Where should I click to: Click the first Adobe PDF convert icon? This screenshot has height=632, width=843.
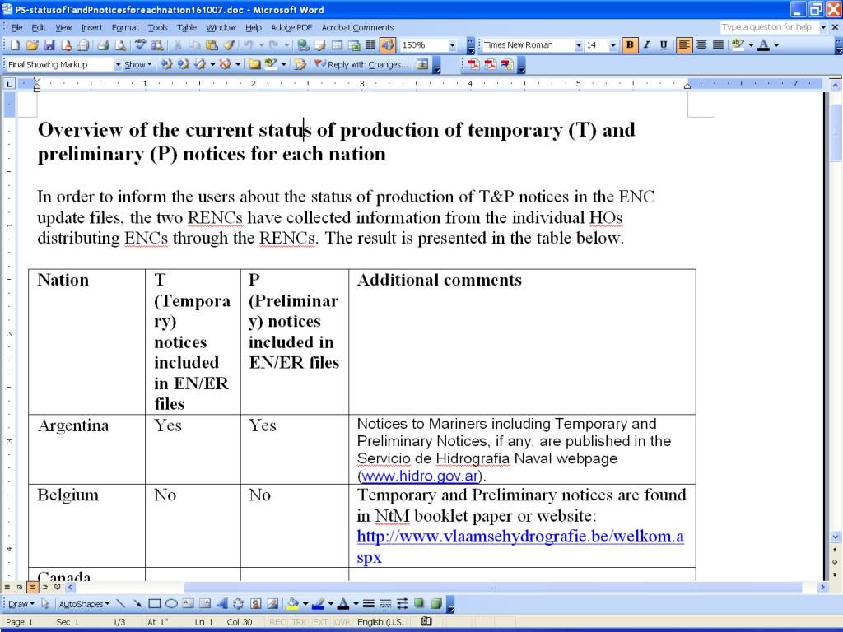(473, 64)
